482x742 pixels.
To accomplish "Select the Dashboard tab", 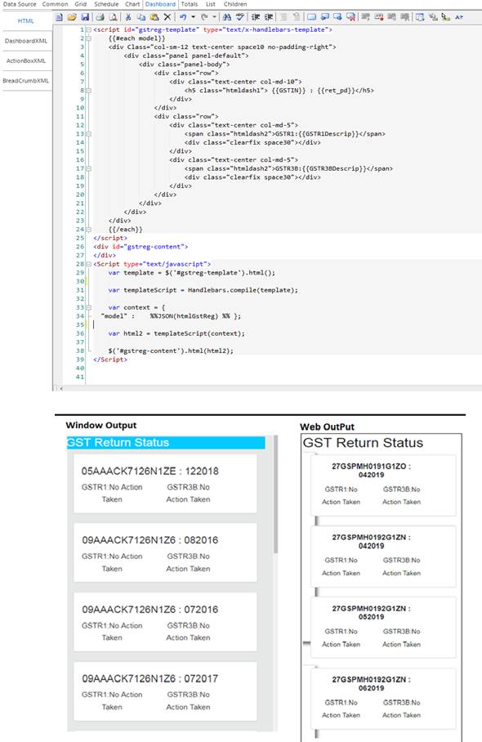I will pos(160,4).
